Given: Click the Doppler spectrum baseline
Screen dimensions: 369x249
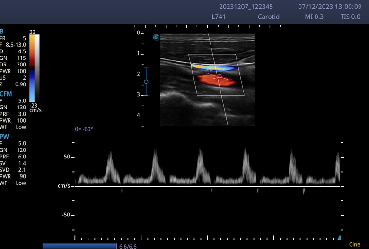Looking at the screenshot, I should pos(208,186).
